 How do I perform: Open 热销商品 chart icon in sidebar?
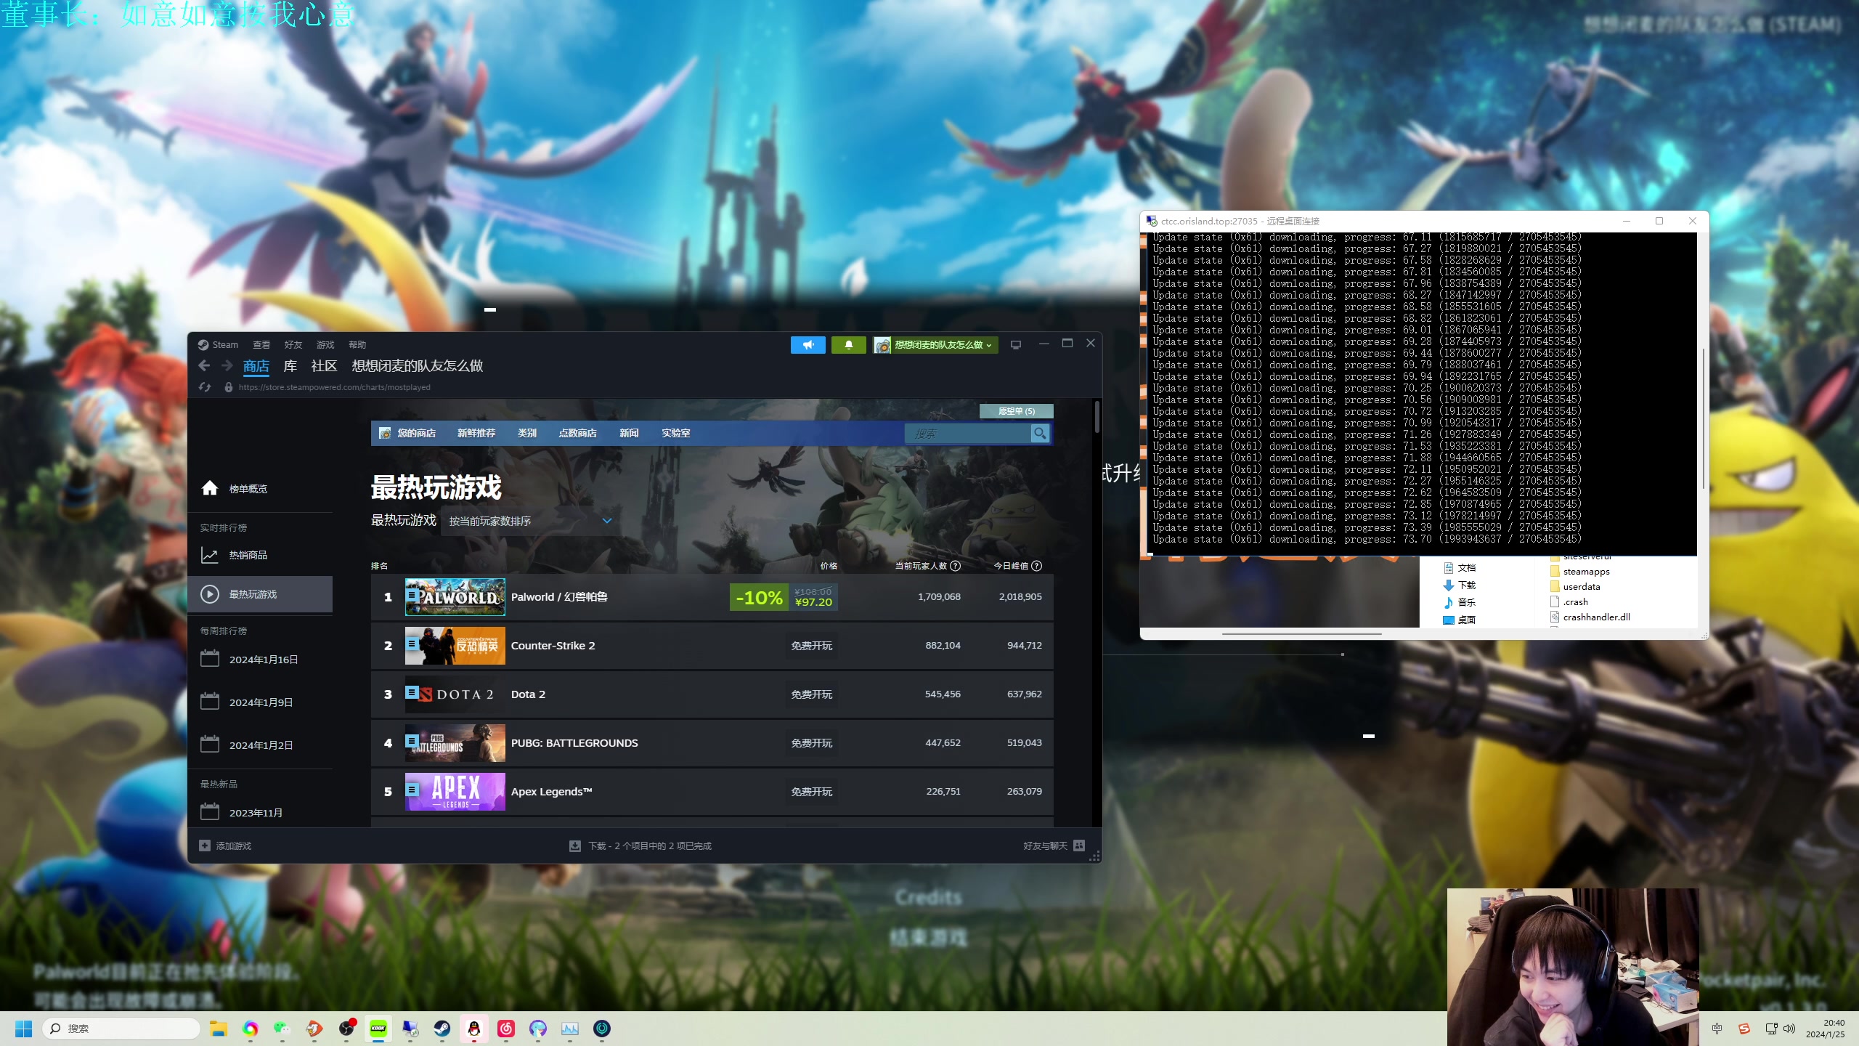point(209,555)
